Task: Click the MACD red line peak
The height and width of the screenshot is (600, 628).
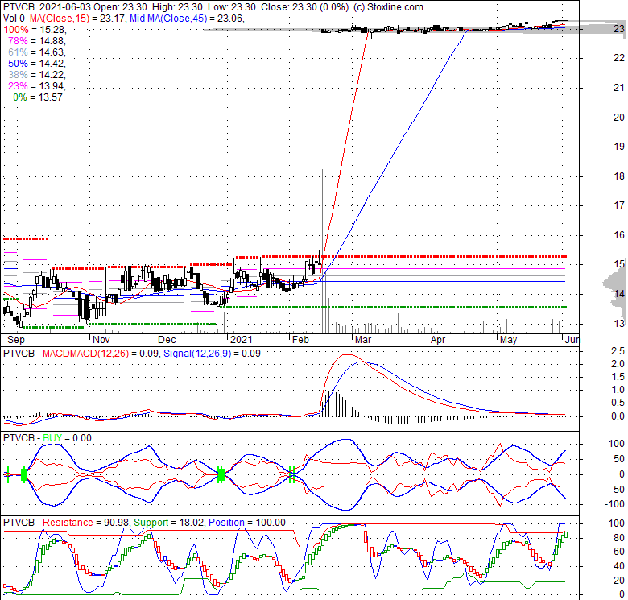Action: (347, 355)
